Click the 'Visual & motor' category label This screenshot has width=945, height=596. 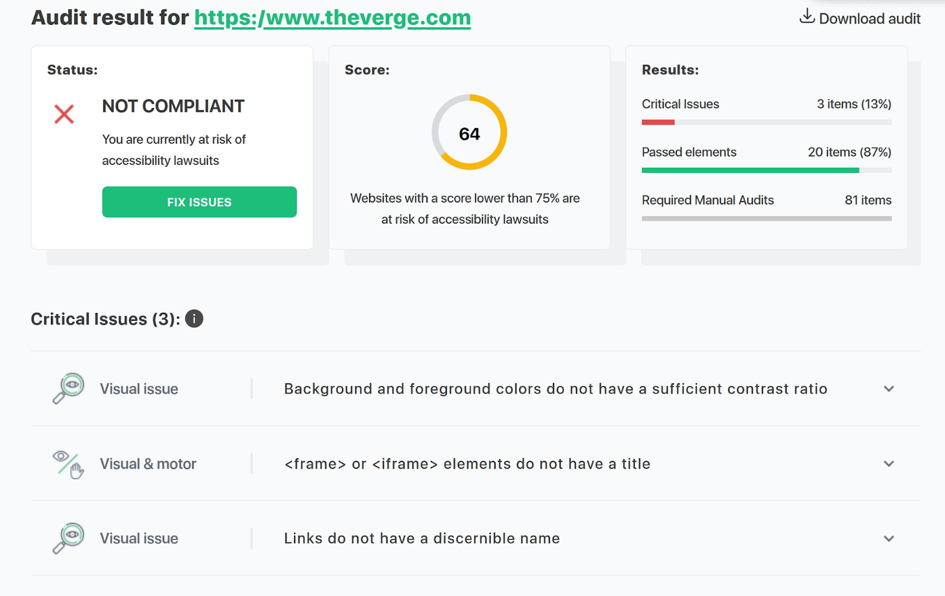(148, 464)
